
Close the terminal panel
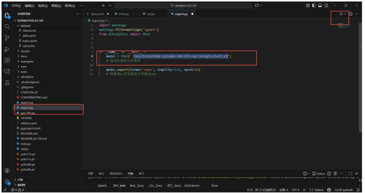(x=357, y=173)
